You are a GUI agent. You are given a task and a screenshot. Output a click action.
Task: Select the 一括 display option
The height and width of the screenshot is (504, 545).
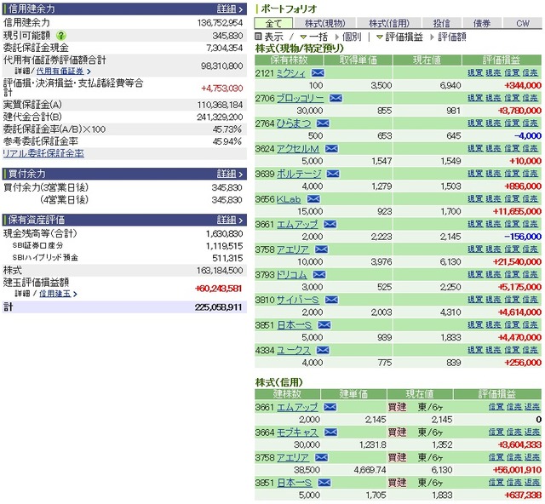(x=318, y=37)
